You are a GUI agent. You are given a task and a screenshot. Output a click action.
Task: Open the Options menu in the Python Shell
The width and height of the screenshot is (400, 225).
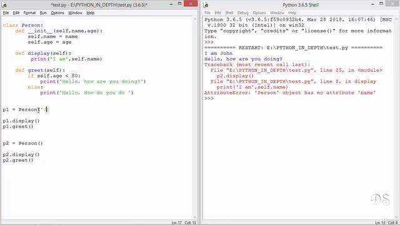coord(259,12)
